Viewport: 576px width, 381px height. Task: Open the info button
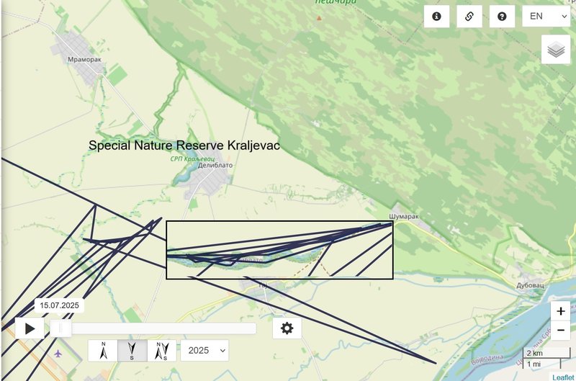pyautogui.click(x=436, y=16)
